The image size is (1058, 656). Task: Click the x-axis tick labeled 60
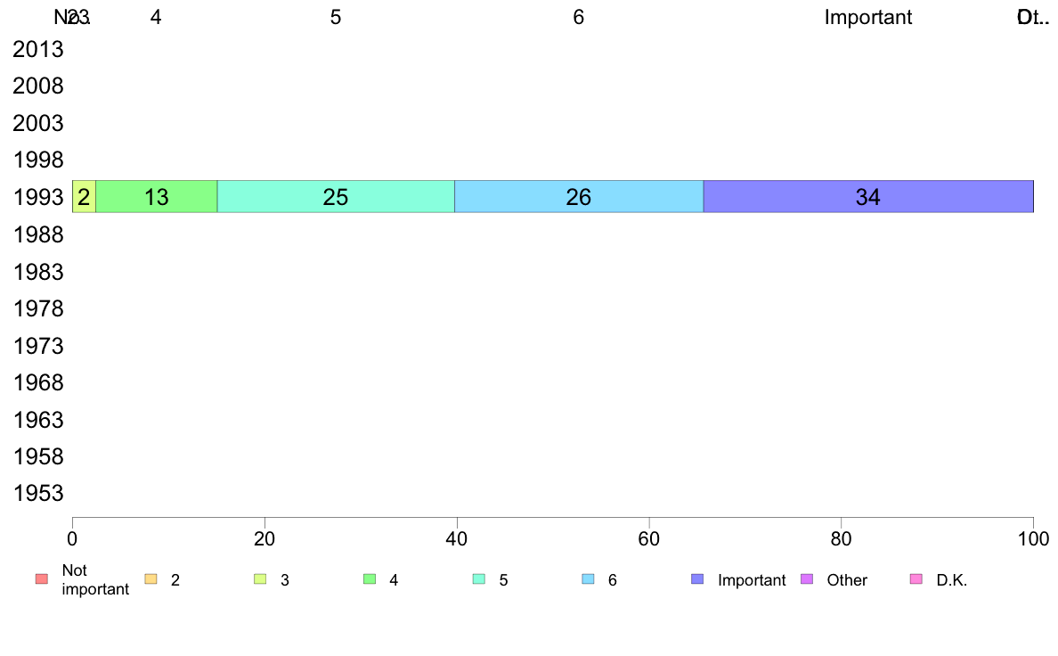click(649, 538)
